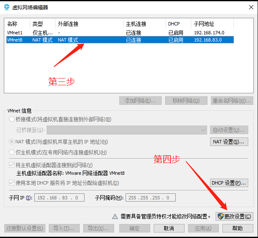Toggle 使用本地 DHCP 服务 checkbox

tap(12, 183)
